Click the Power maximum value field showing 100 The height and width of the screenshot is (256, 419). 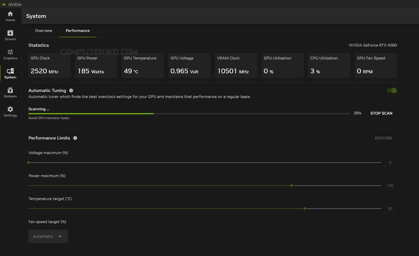click(390, 186)
